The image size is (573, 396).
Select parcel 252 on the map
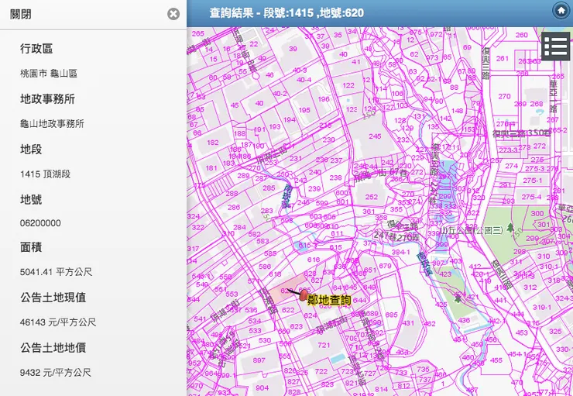[x=370, y=197]
